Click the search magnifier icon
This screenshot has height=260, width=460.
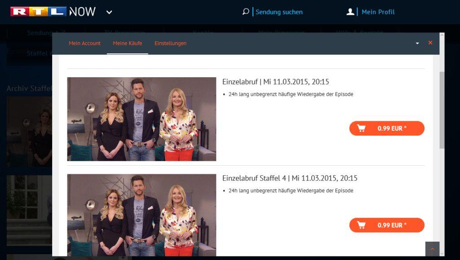pos(246,12)
